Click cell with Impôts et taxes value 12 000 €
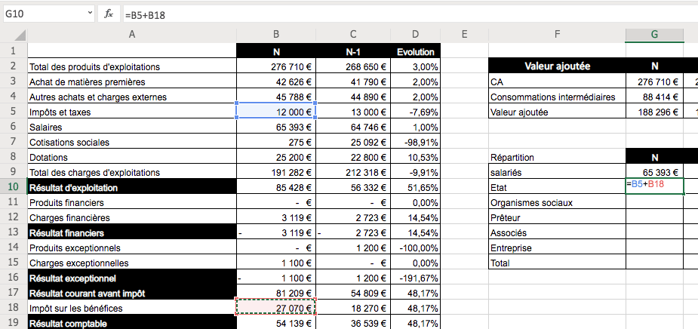Screen dimensions: 698x329 coord(276,112)
